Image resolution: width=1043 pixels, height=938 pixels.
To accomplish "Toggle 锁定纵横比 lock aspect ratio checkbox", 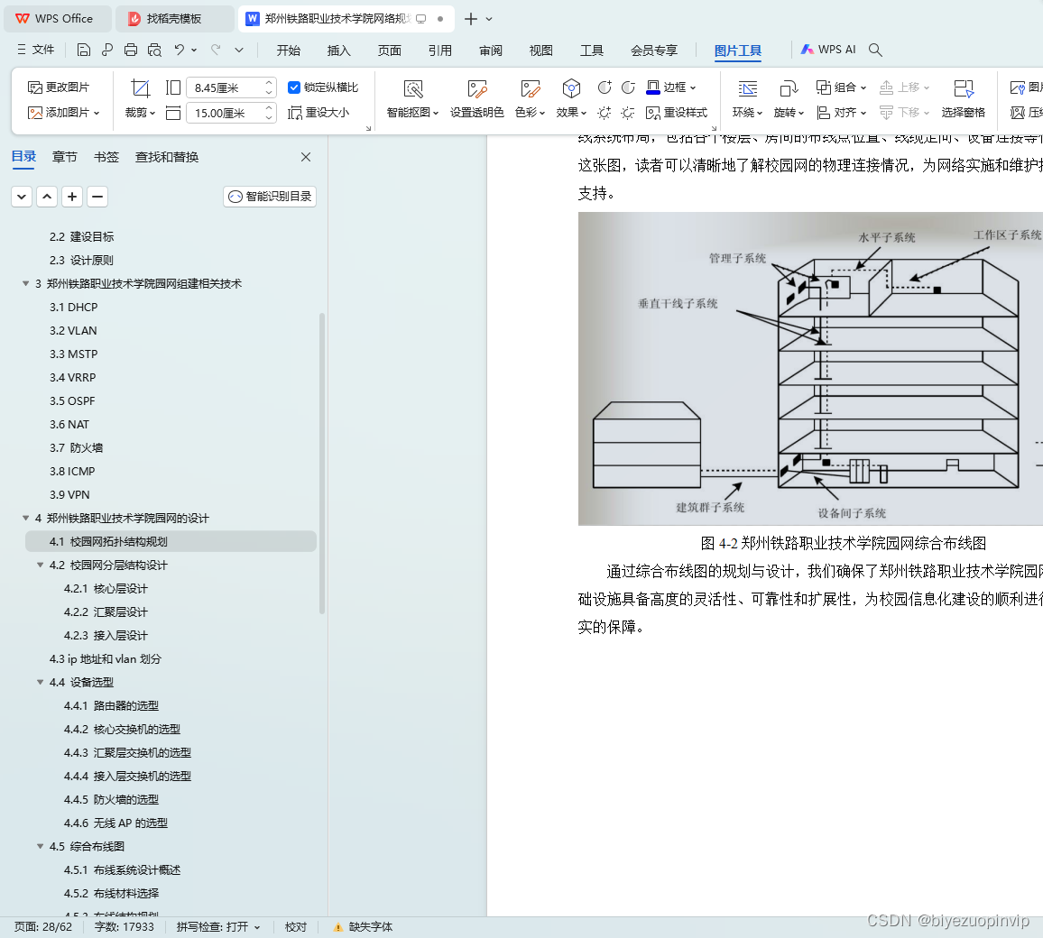I will [294, 87].
